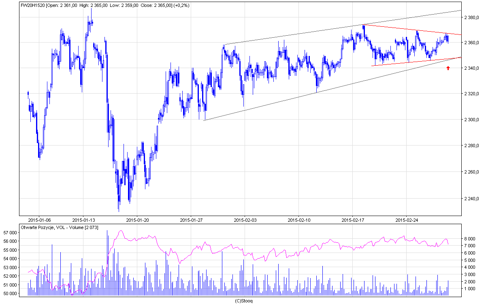
Task: Click the 5 000 volume axis label
Action: pos(469,260)
